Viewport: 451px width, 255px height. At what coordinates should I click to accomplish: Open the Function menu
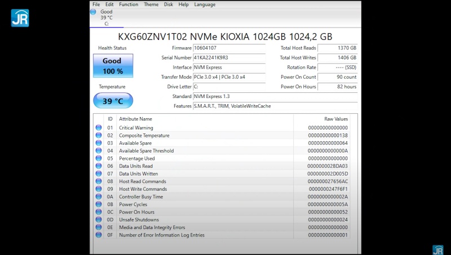tap(129, 5)
